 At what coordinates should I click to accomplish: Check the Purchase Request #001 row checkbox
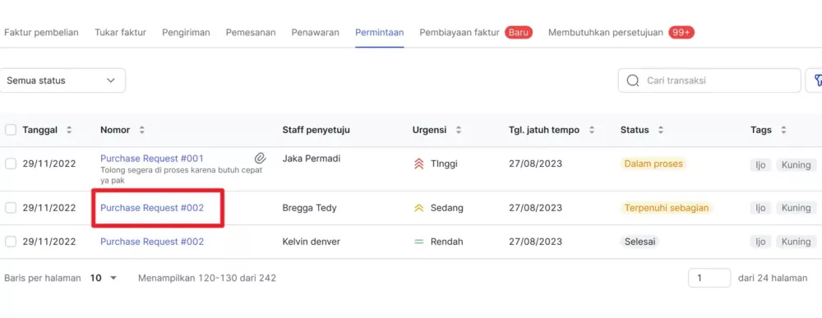pyautogui.click(x=11, y=164)
